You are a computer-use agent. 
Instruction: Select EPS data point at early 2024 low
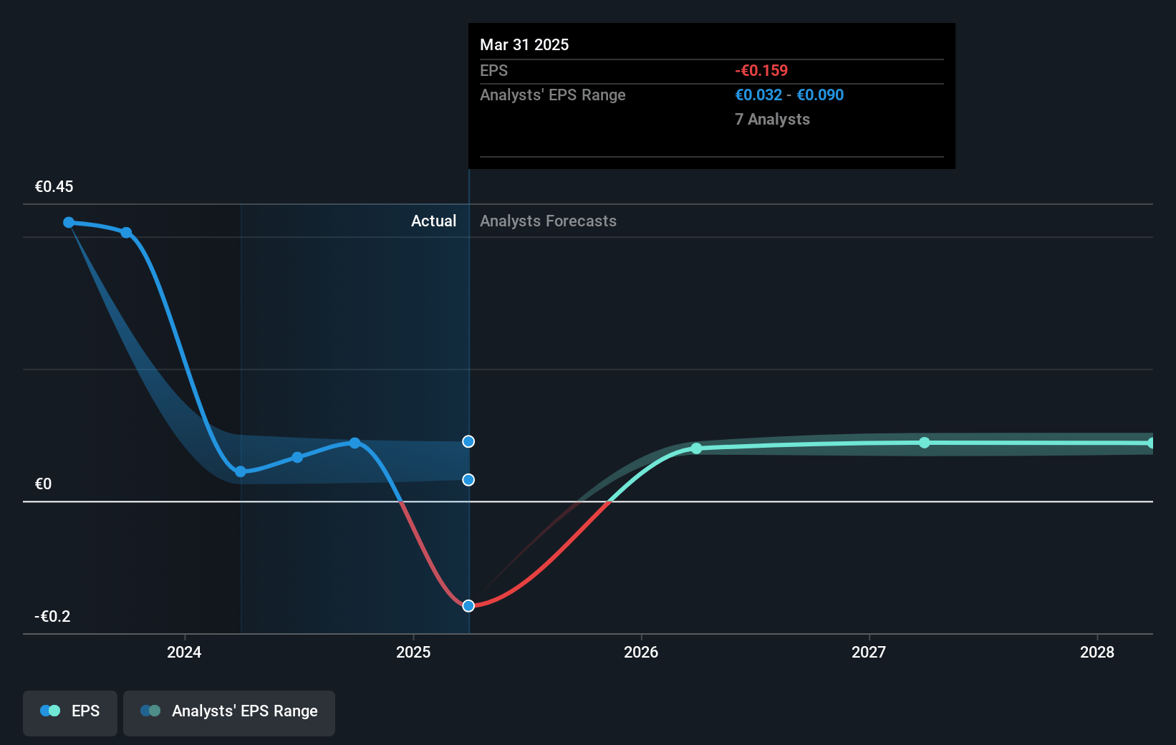click(x=241, y=471)
